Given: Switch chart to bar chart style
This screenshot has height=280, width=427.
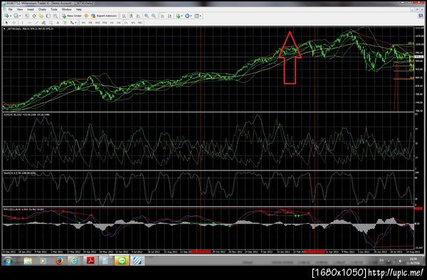Looking at the screenshot, I should pyautogui.click(x=124, y=16).
